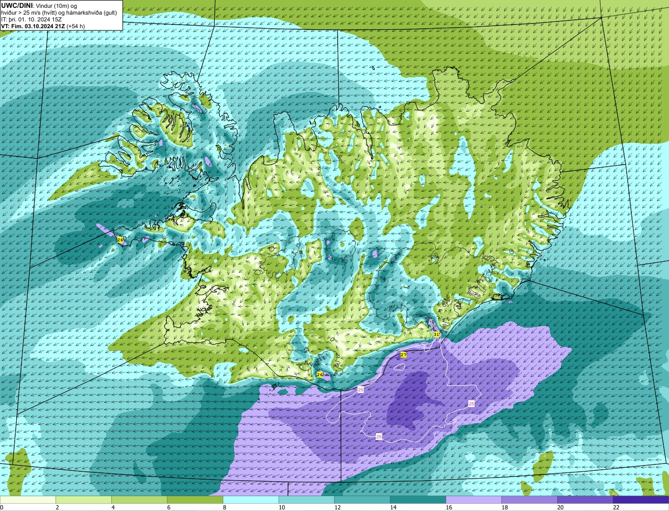
Task: Pick the palest 0–2 m/s legend swatch
Action: click(28, 500)
